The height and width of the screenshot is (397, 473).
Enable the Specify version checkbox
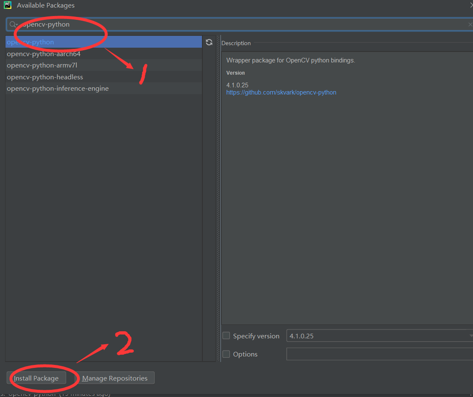(x=226, y=335)
